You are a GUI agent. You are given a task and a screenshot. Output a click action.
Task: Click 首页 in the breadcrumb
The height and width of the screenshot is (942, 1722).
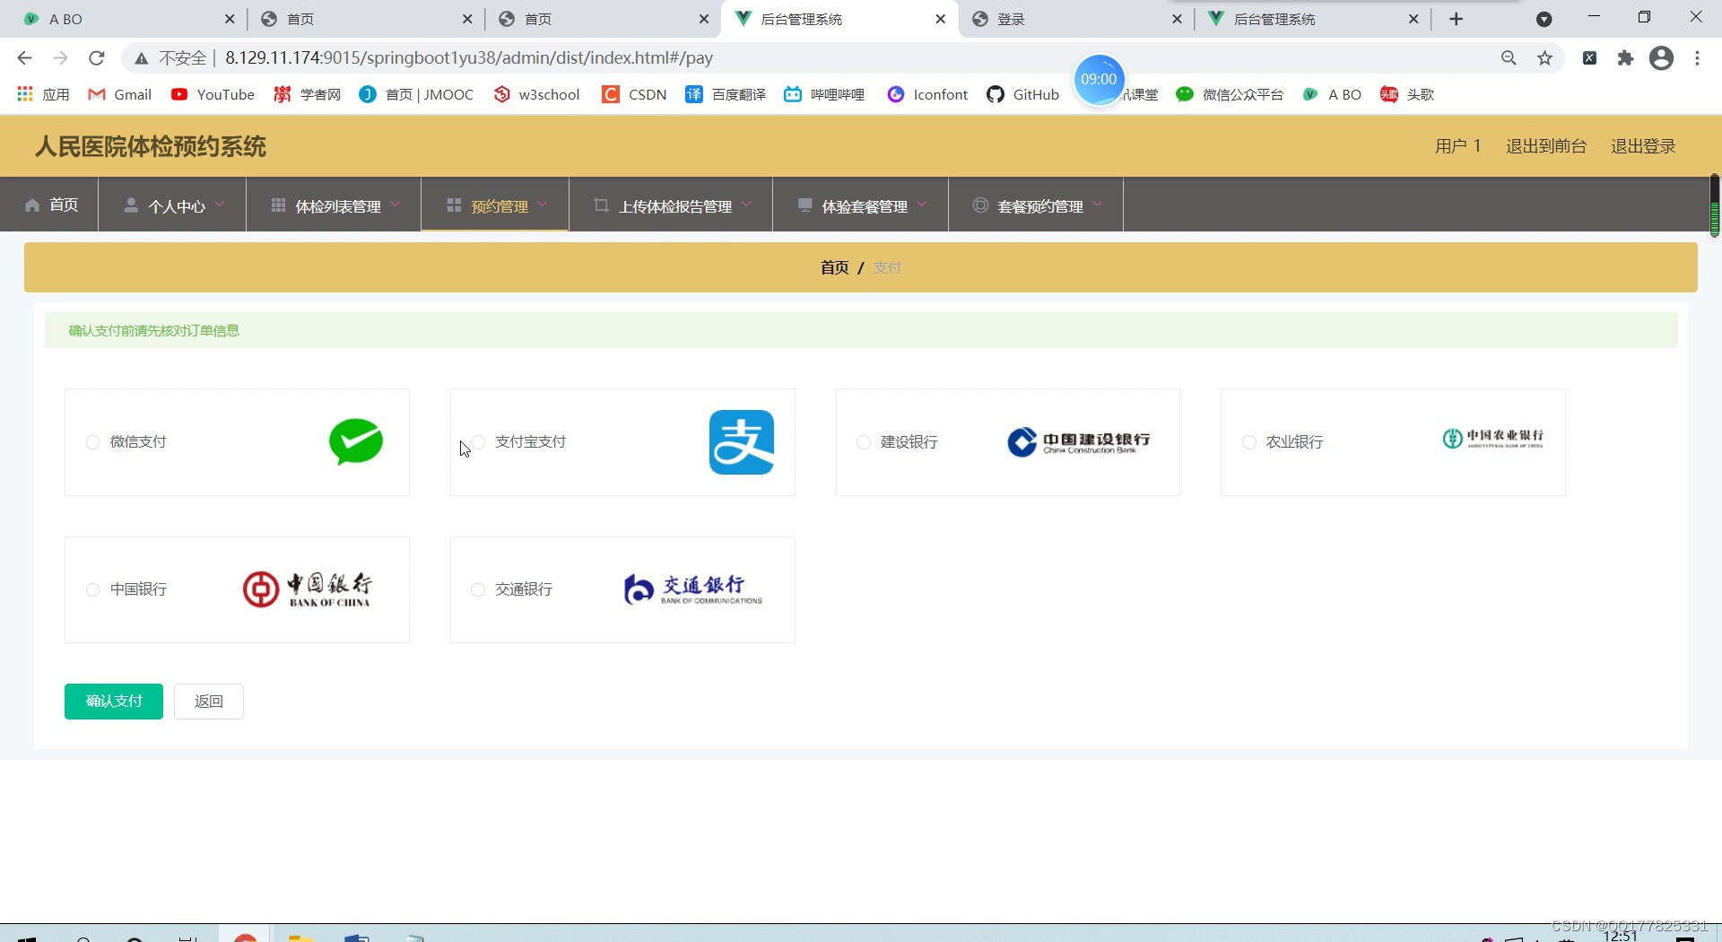tap(834, 267)
